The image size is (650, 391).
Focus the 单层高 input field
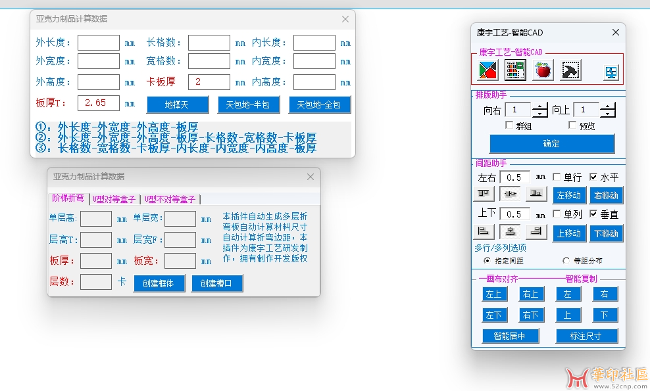pyautogui.click(x=96, y=219)
